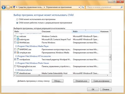Click 'Ограничения на приложения' breadcrumb
Image resolution: width=125 pixels, height=94 pixels.
[x=59, y=7]
